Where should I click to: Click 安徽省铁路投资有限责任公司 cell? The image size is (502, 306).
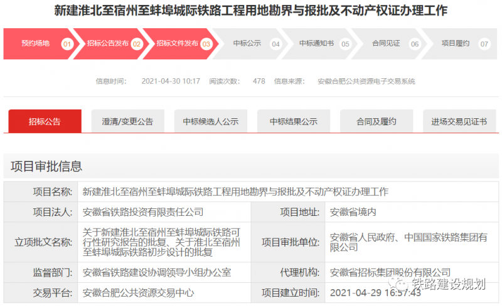[164, 212]
